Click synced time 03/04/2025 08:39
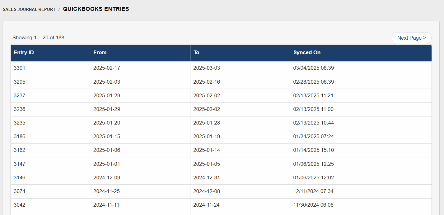444x215 pixels. pyautogui.click(x=314, y=68)
